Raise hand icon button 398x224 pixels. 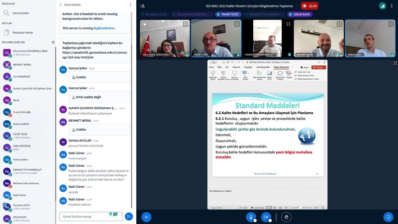[287, 217]
